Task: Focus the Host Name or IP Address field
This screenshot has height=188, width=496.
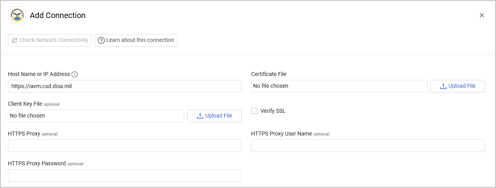Action: pos(125,86)
